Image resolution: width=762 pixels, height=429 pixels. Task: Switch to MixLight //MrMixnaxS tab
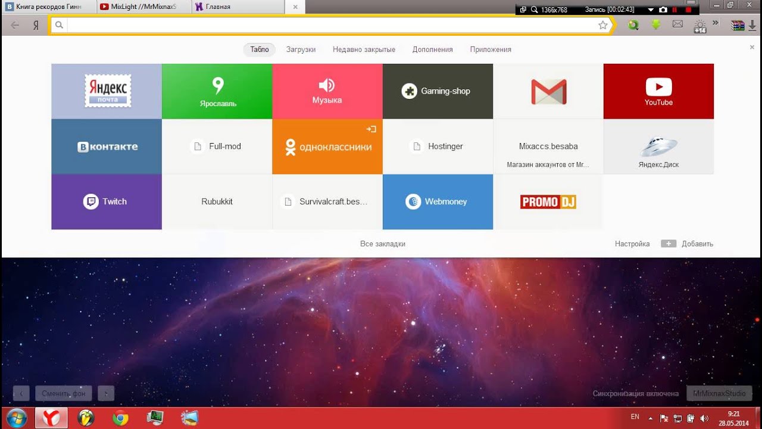pyautogui.click(x=143, y=7)
